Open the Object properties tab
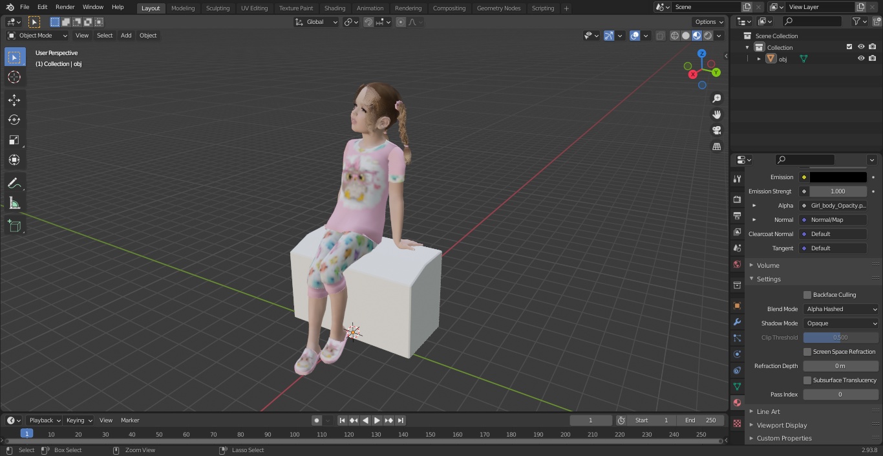883x456 pixels. click(737, 305)
